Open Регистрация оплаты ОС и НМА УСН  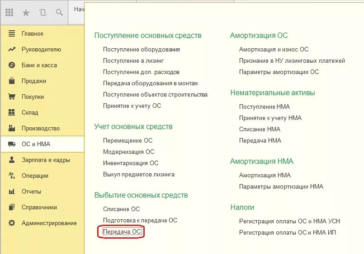pyautogui.click(x=289, y=222)
